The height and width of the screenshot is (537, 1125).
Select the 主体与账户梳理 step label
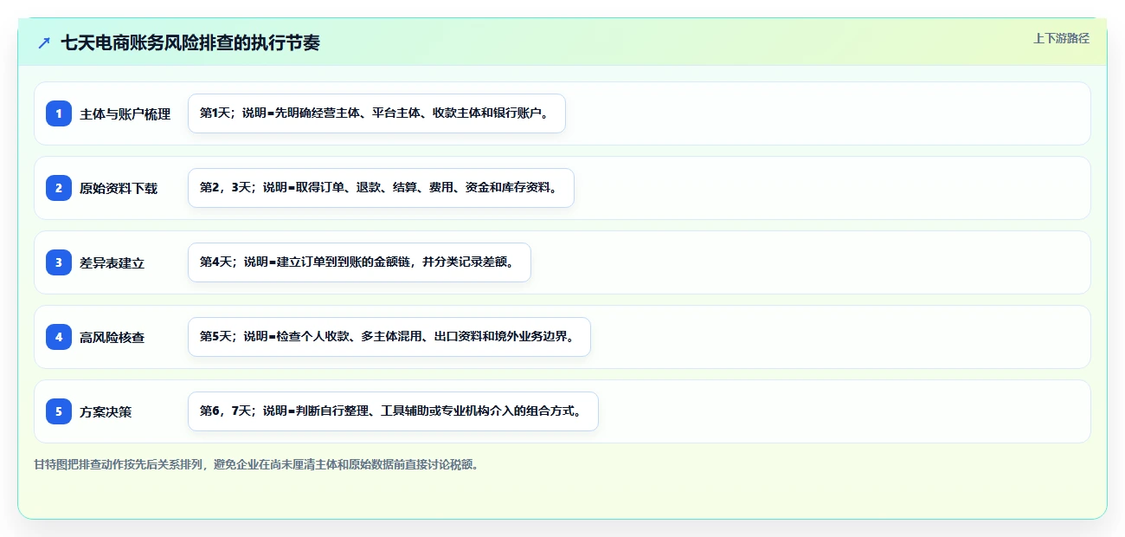(x=125, y=113)
